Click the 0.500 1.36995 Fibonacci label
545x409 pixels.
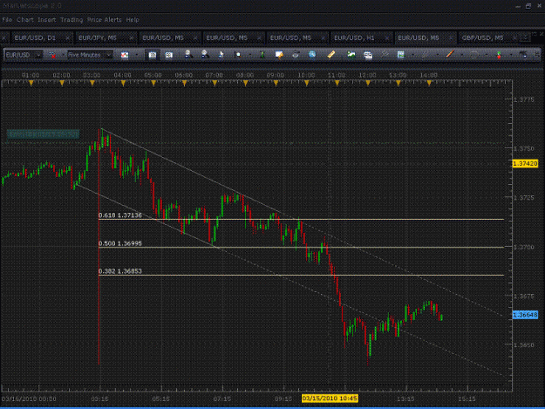click(120, 243)
